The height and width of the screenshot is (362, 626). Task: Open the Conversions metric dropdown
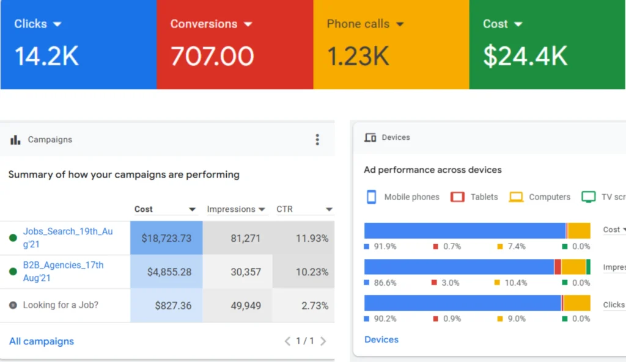[x=248, y=24]
